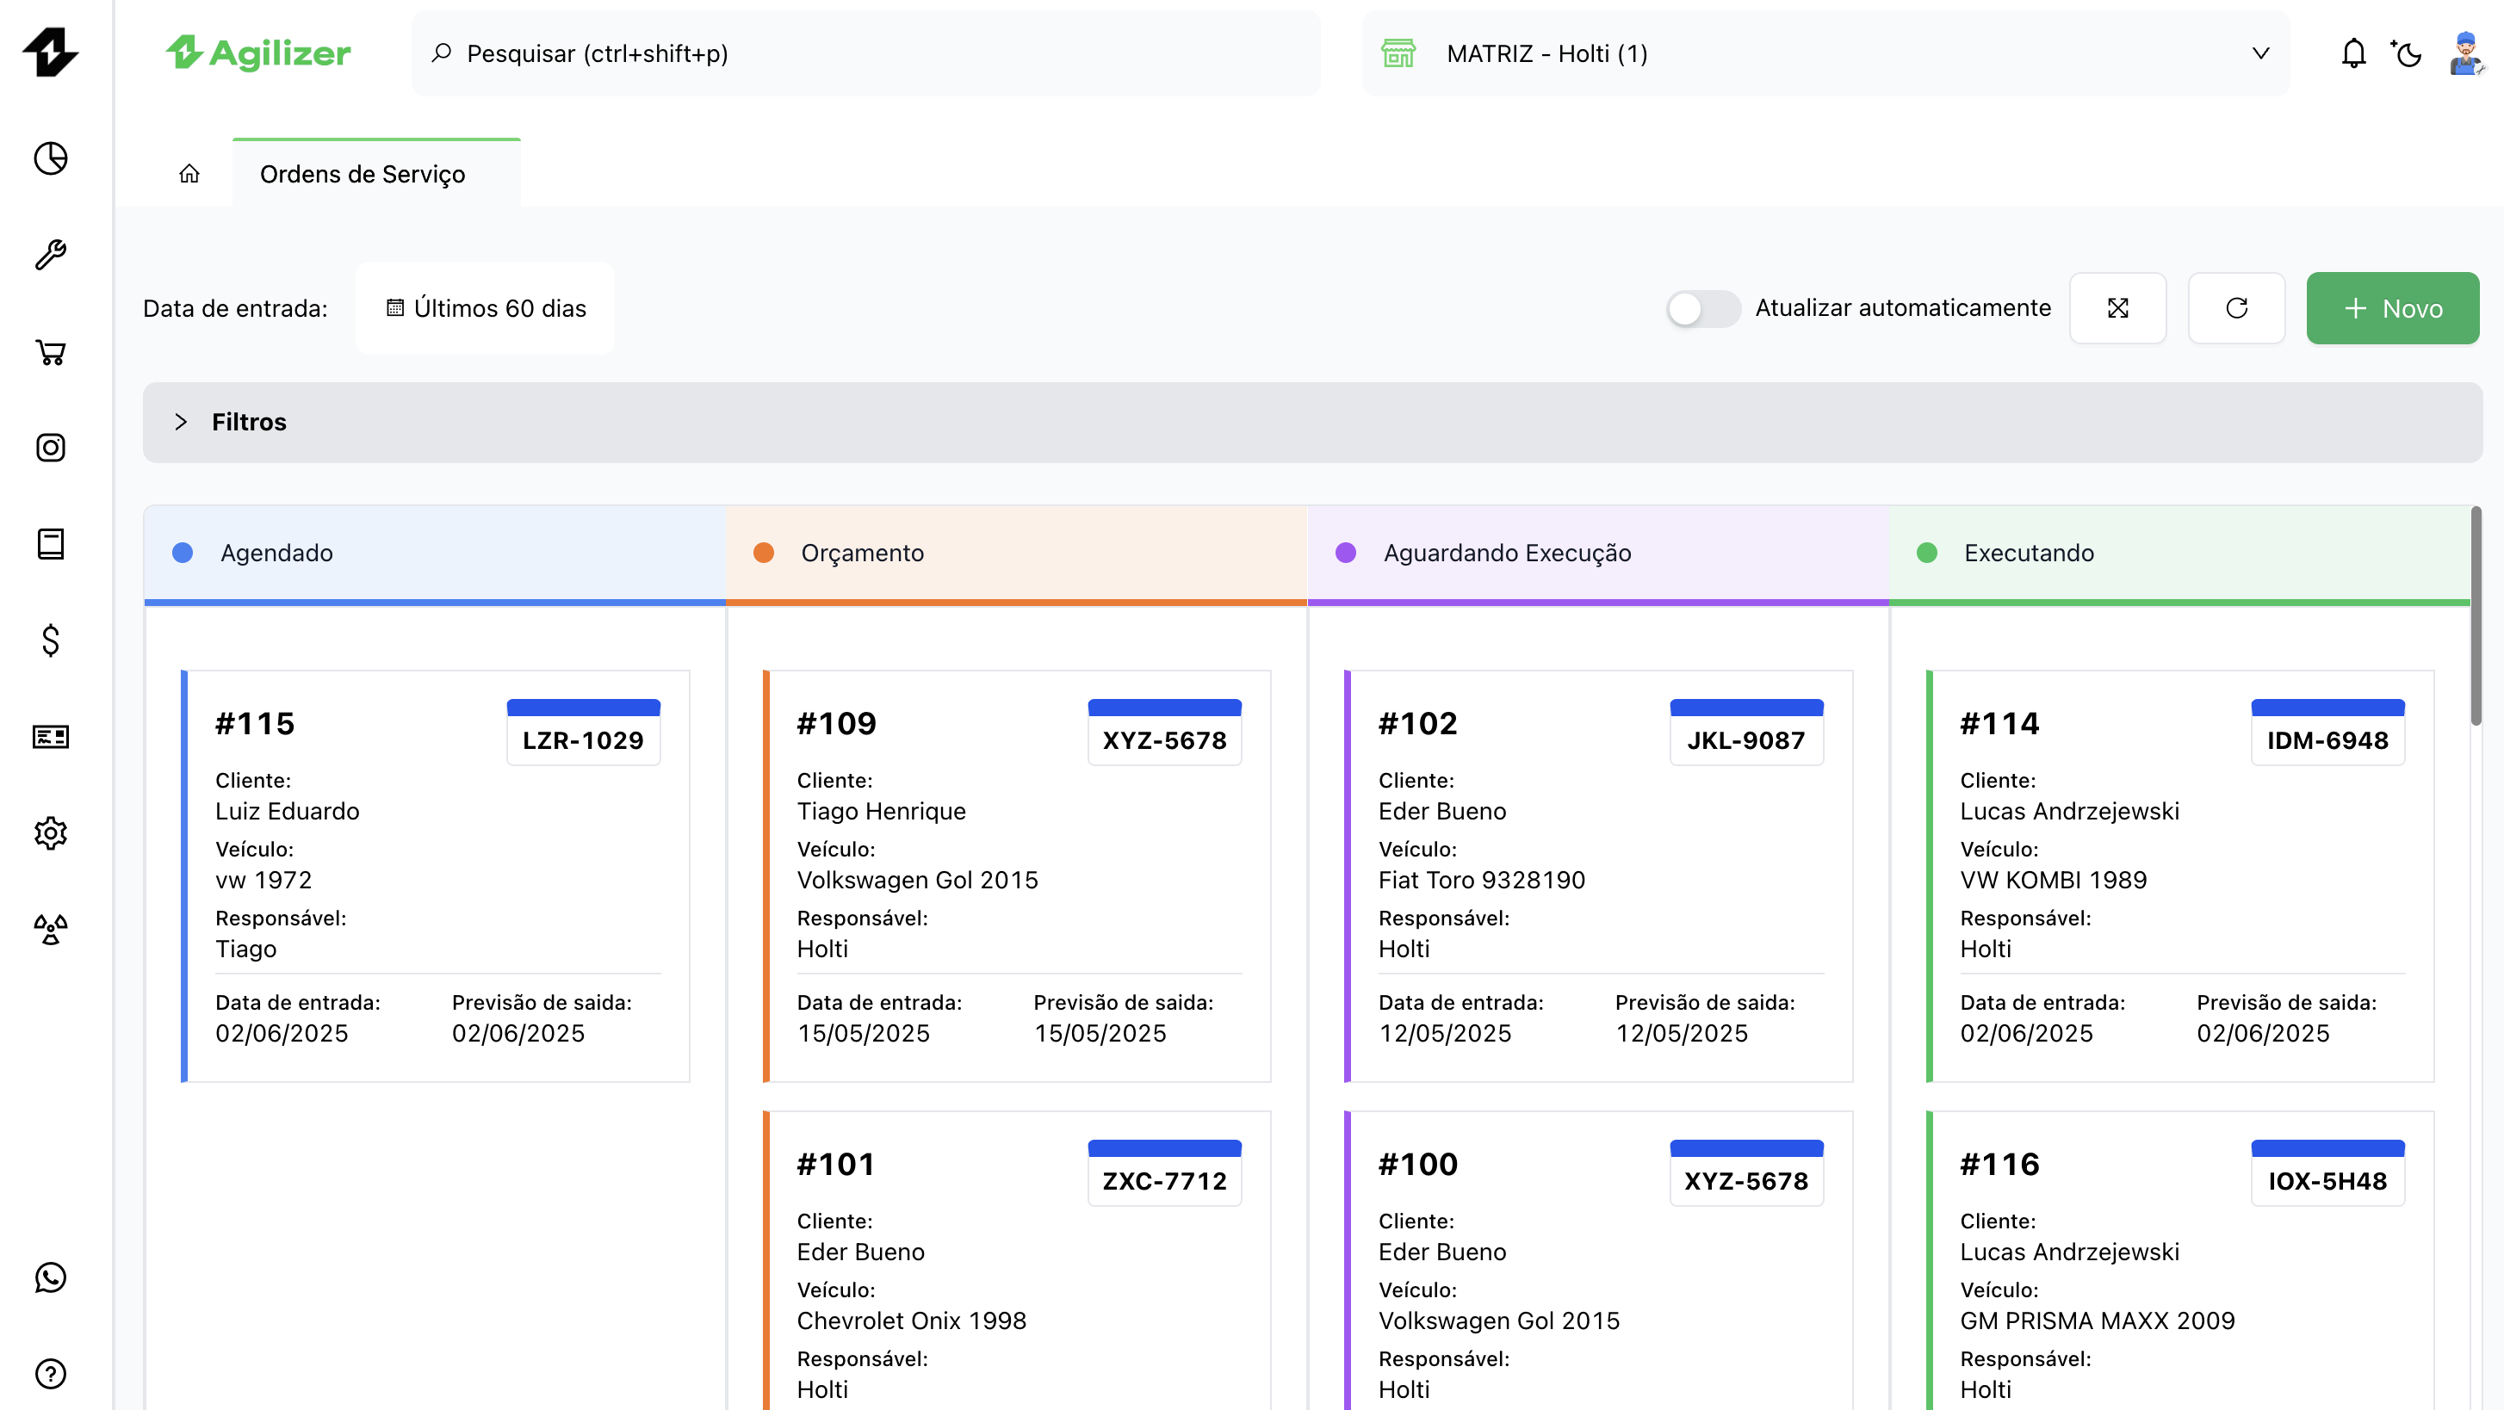Click inside the Pesquisar search field
Image resolution: width=2504 pixels, height=1410 pixels.
click(x=865, y=53)
